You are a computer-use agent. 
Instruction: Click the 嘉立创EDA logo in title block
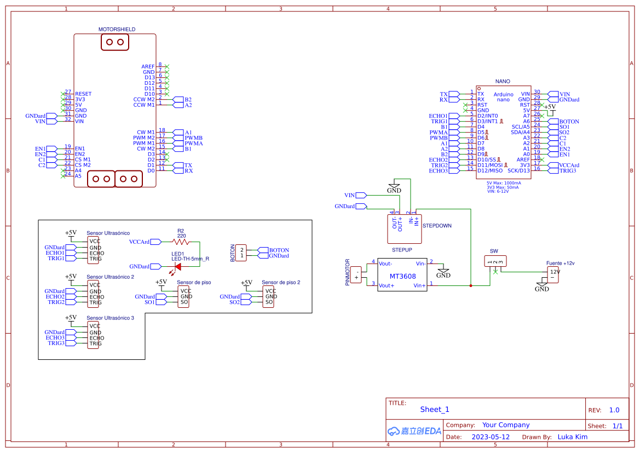click(x=413, y=432)
